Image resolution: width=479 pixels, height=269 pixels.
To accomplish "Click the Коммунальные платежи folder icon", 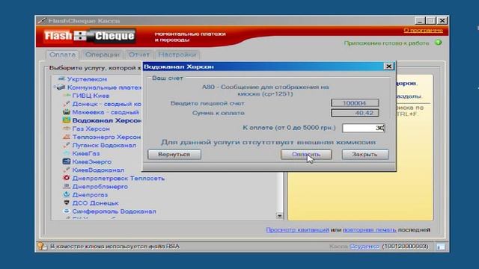I will coord(61,87).
